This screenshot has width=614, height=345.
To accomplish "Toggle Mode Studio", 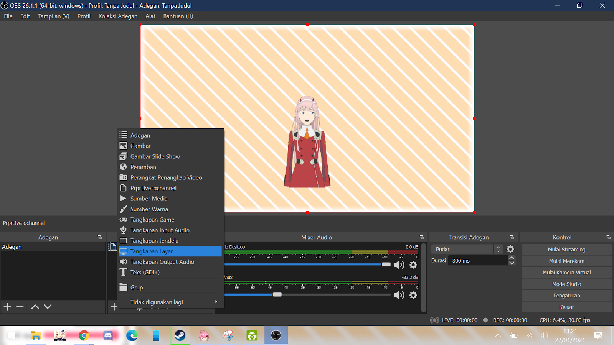I will (566, 284).
